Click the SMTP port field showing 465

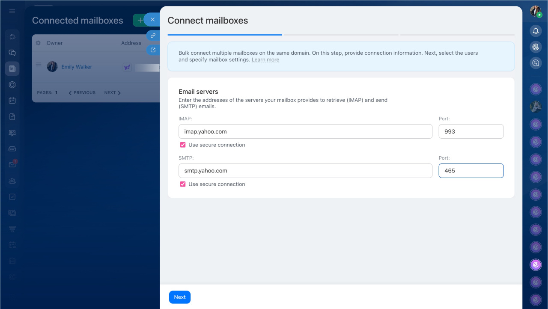coord(471,171)
